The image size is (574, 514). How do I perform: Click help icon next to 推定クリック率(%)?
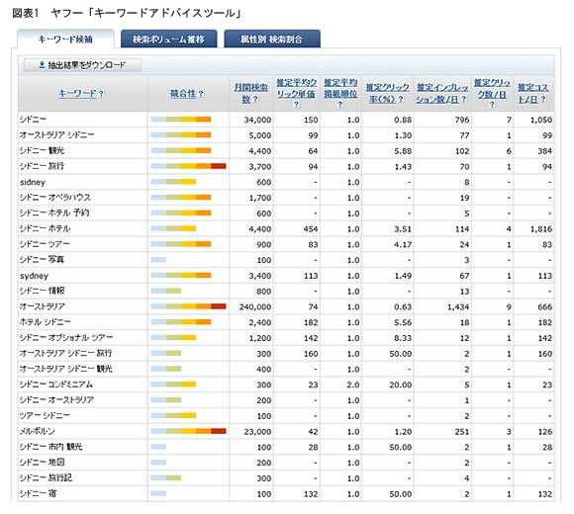(x=401, y=99)
